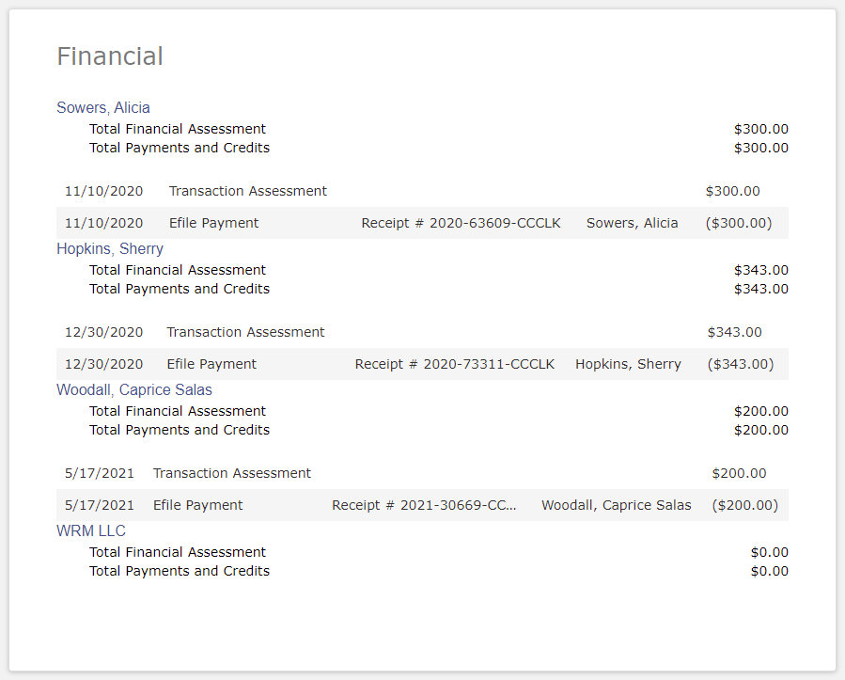Click Receipt # 2020-73311-CCCLK
The width and height of the screenshot is (845, 680).
click(455, 364)
